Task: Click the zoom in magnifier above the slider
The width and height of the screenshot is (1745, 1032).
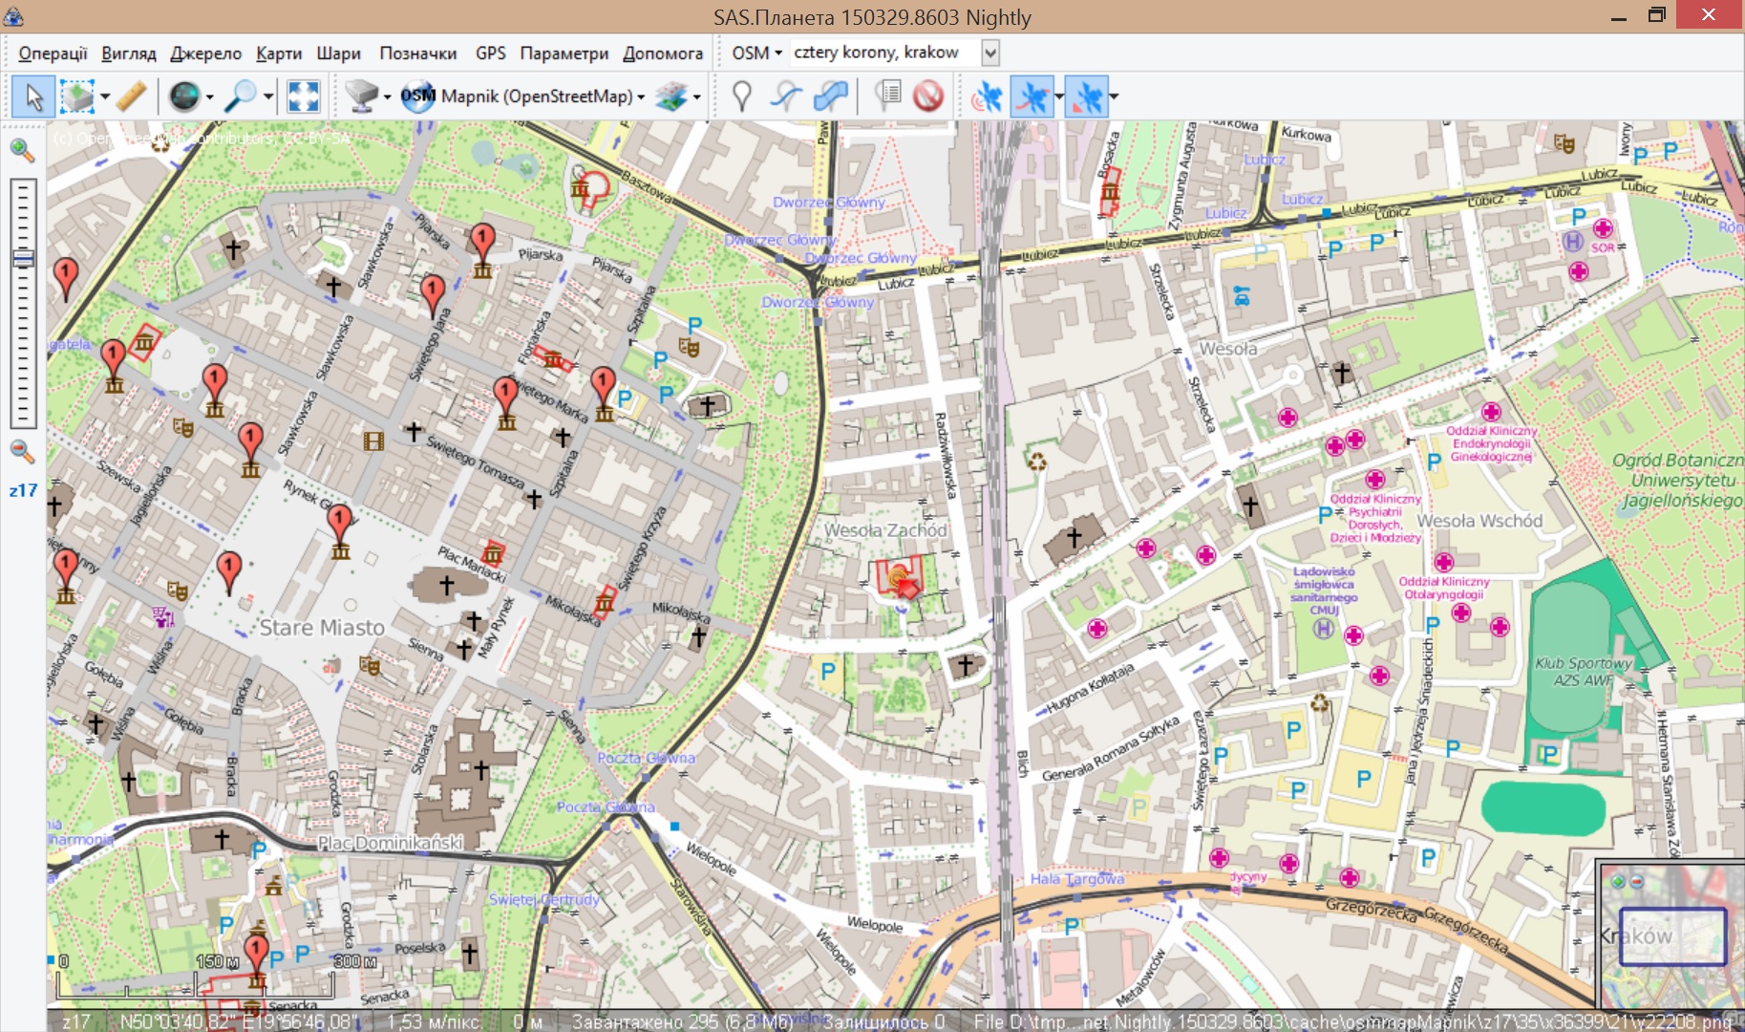Action: (x=22, y=150)
